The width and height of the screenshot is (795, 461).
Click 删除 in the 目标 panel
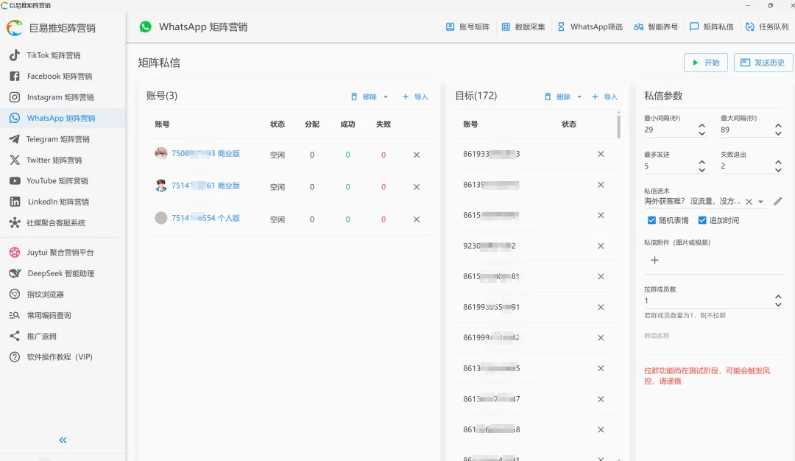pyautogui.click(x=558, y=97)
